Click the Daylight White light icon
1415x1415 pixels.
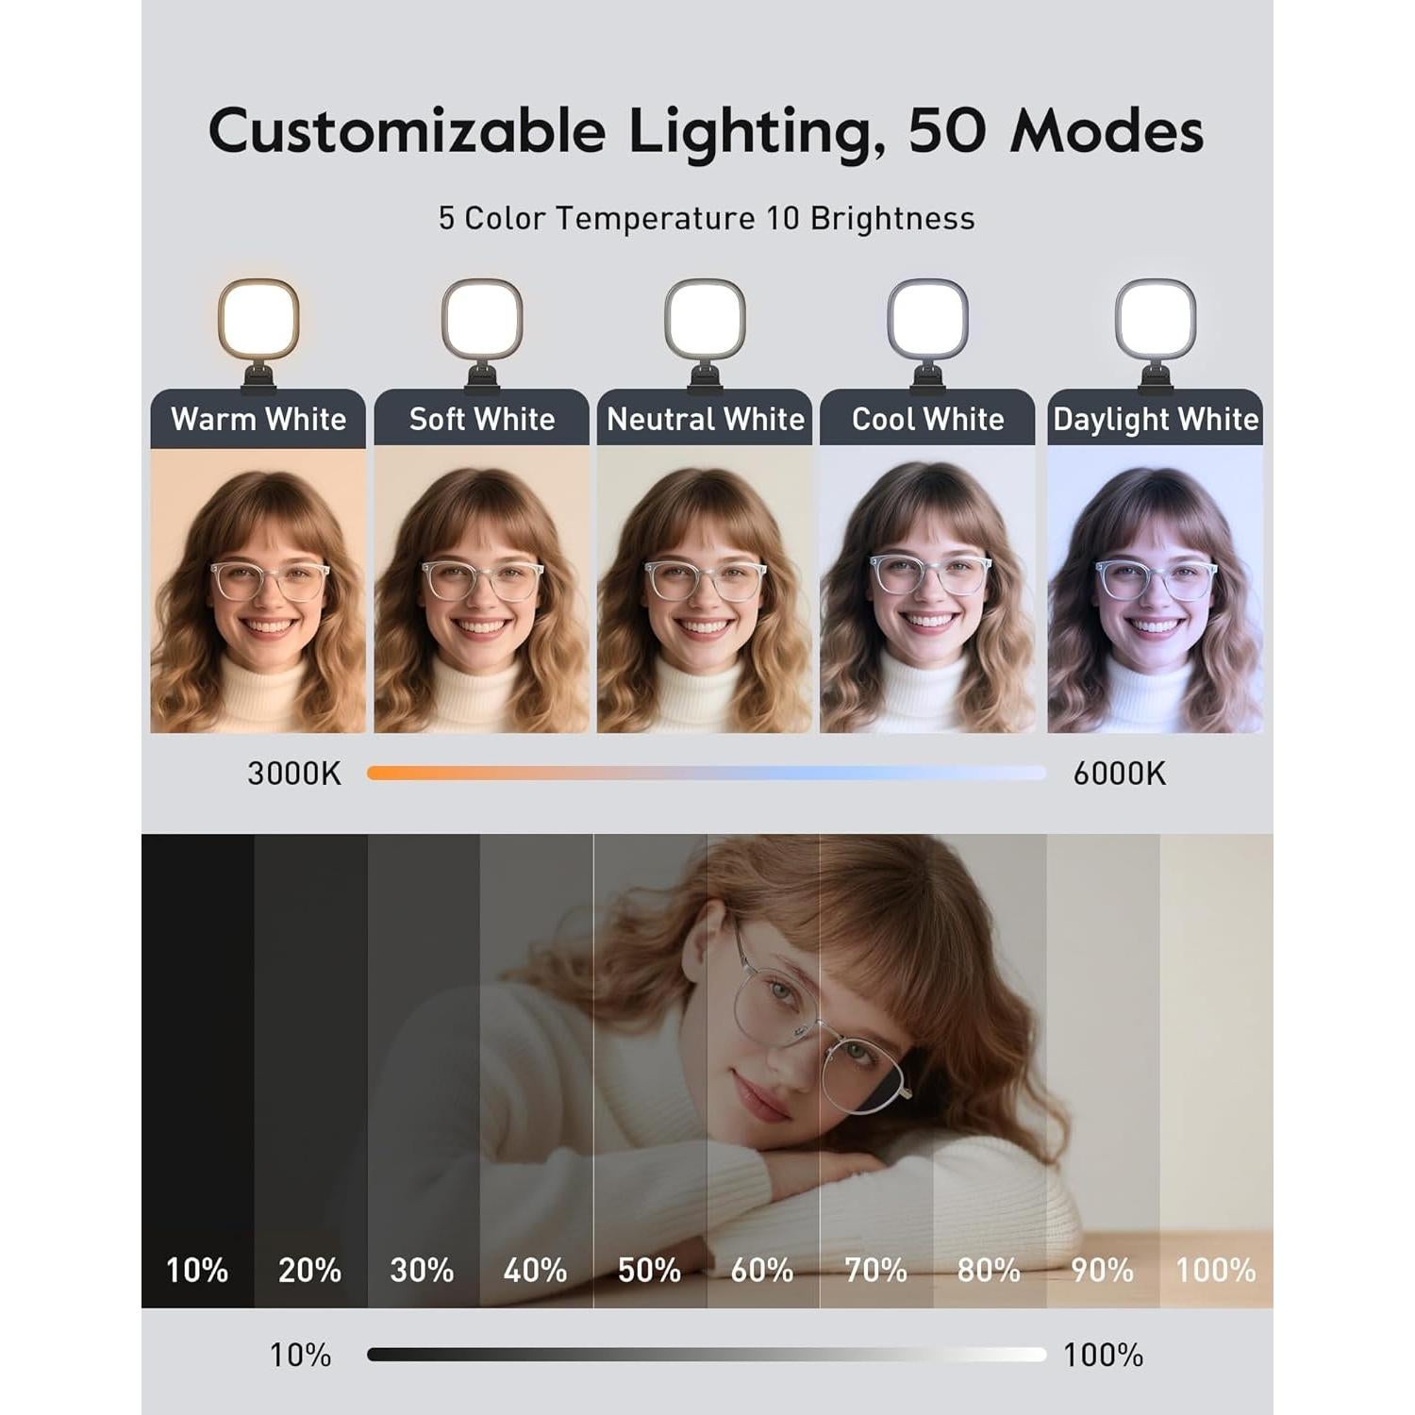1156,332
